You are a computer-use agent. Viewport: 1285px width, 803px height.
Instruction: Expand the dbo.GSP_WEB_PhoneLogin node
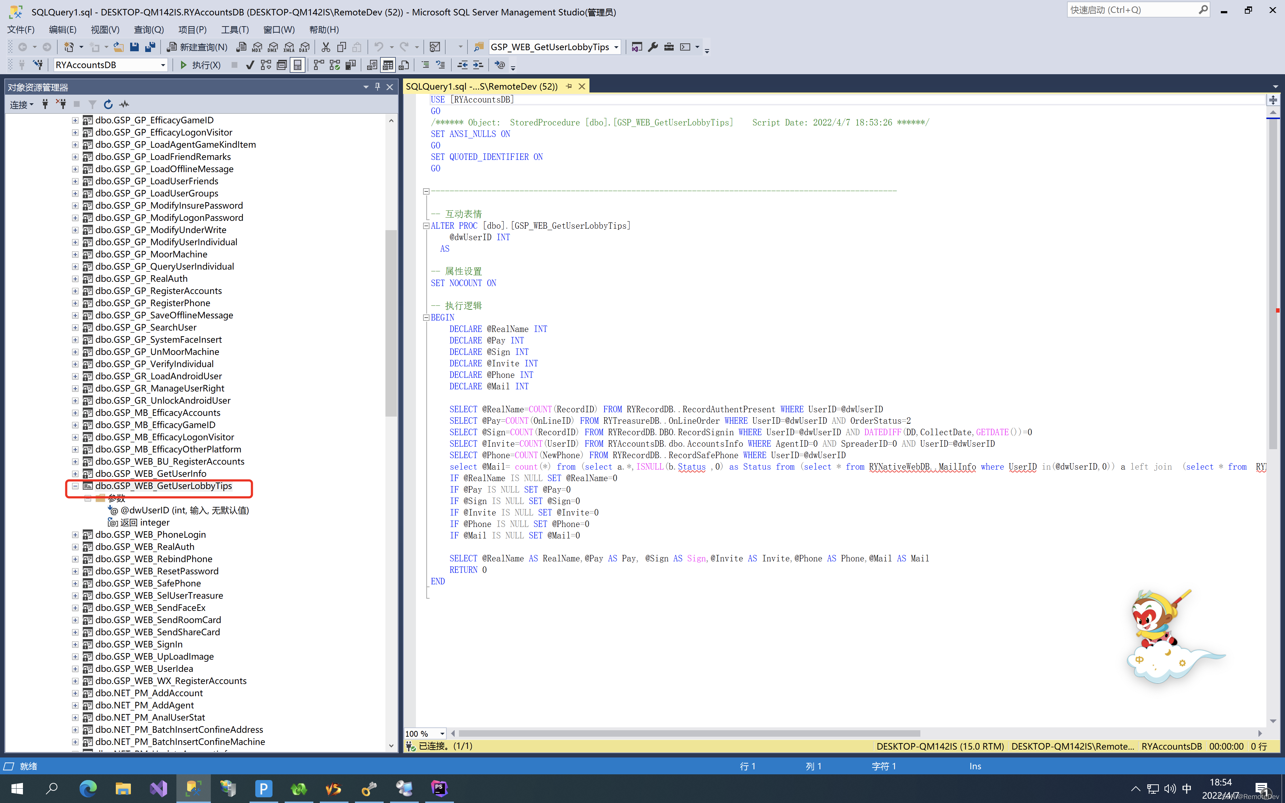pyautogui.click(x=75, y=535)
